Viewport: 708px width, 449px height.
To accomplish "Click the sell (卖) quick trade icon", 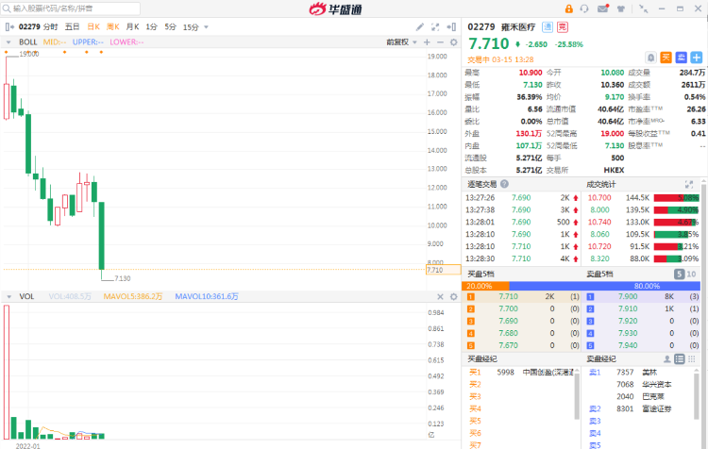I will click(x=681, y=57).
